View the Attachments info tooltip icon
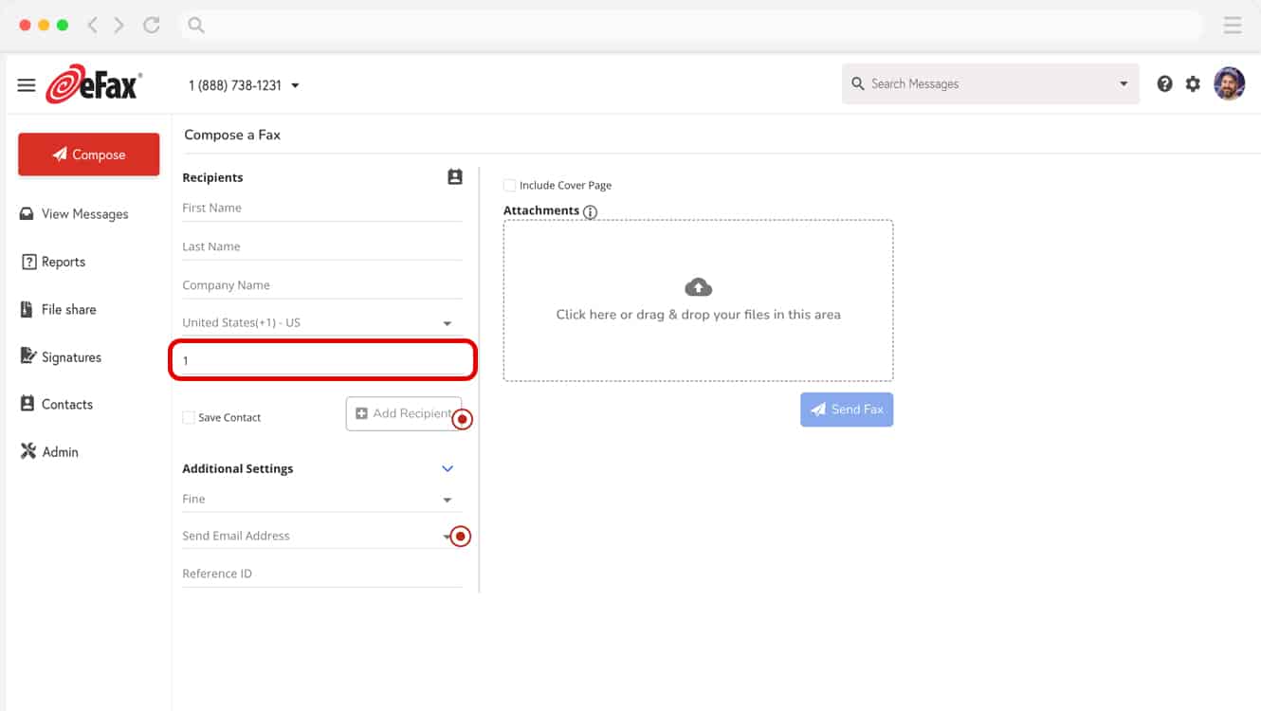Viewport: 1261px width, 711px height. tap(590, 212)
